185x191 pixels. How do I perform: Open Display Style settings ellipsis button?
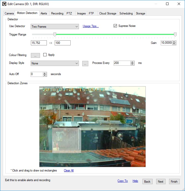pyautogui.click(x=85, y=63)
